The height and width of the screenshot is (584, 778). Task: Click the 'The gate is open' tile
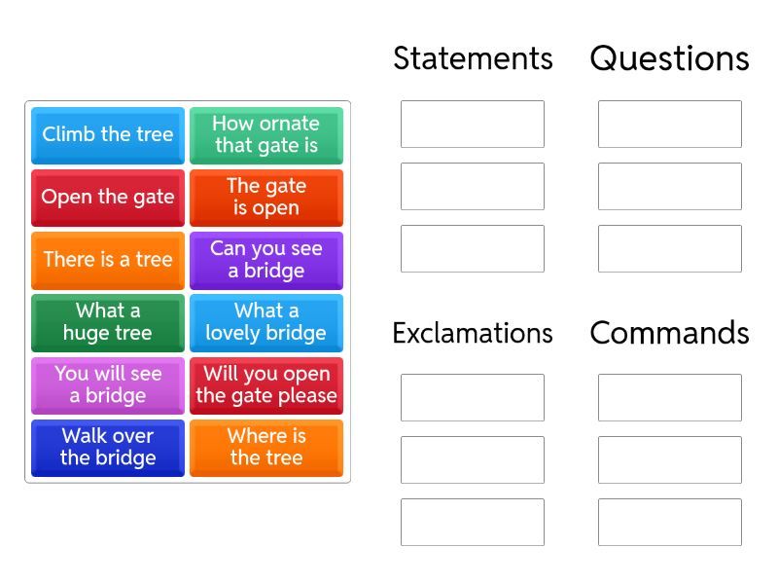[x=266, y=198]
